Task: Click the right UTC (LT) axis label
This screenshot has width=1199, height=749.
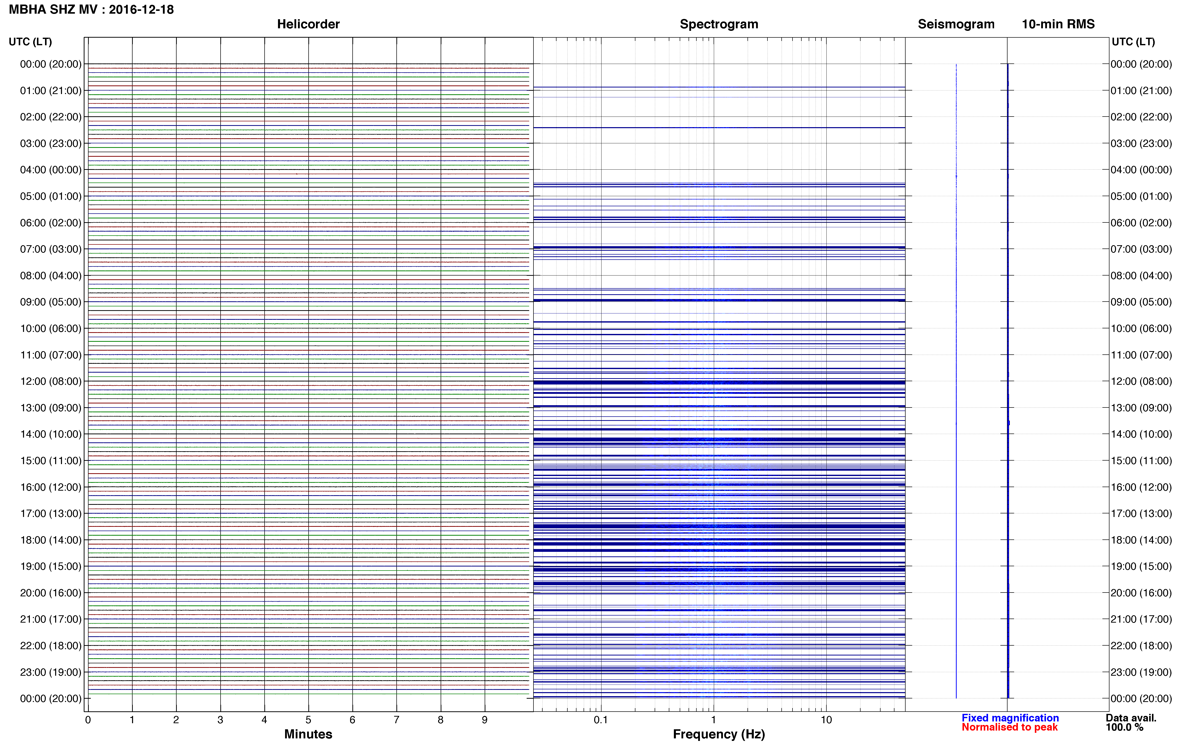Action: pos(1133,42)
